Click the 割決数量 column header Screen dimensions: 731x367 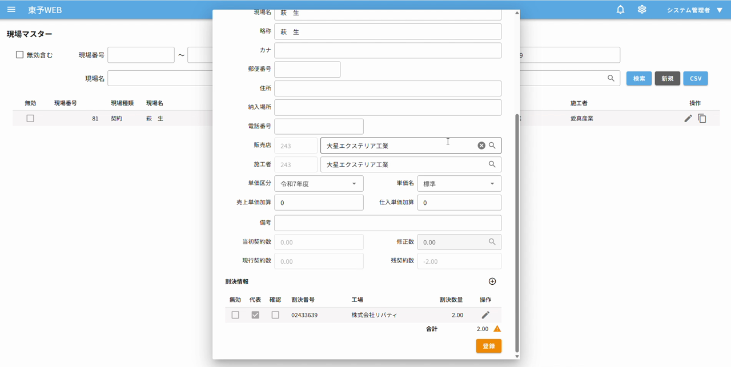coord(451,300)
